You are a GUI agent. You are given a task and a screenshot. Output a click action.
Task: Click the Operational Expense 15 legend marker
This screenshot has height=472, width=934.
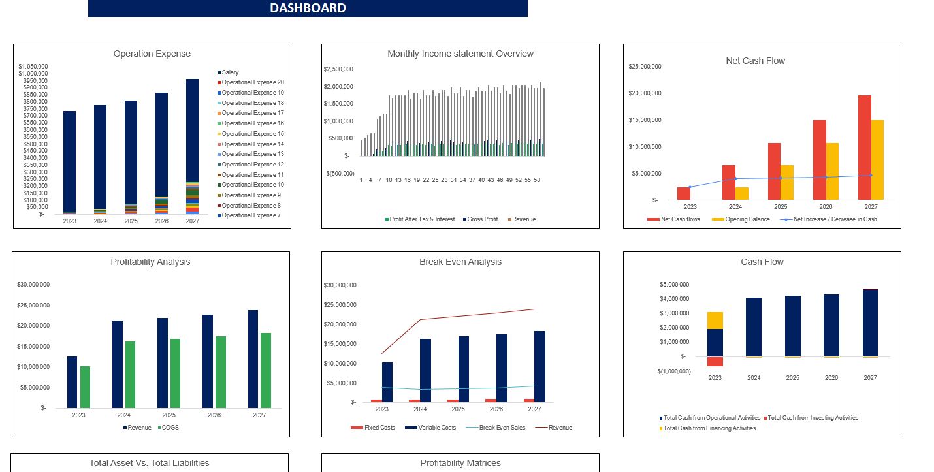[x=219, y=133]
